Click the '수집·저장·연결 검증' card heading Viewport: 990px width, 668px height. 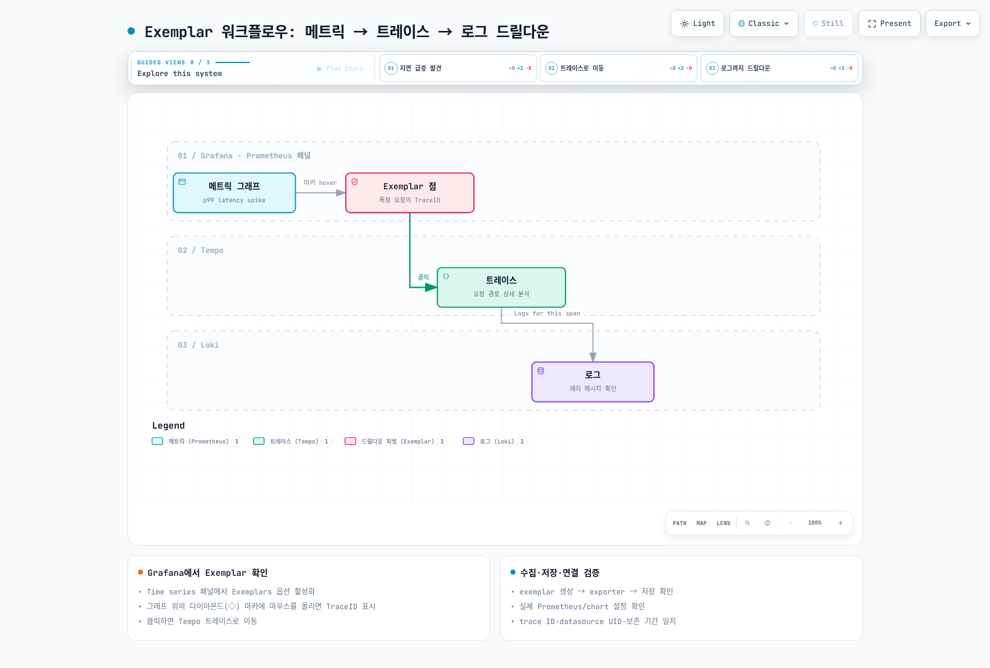point(559,573)
